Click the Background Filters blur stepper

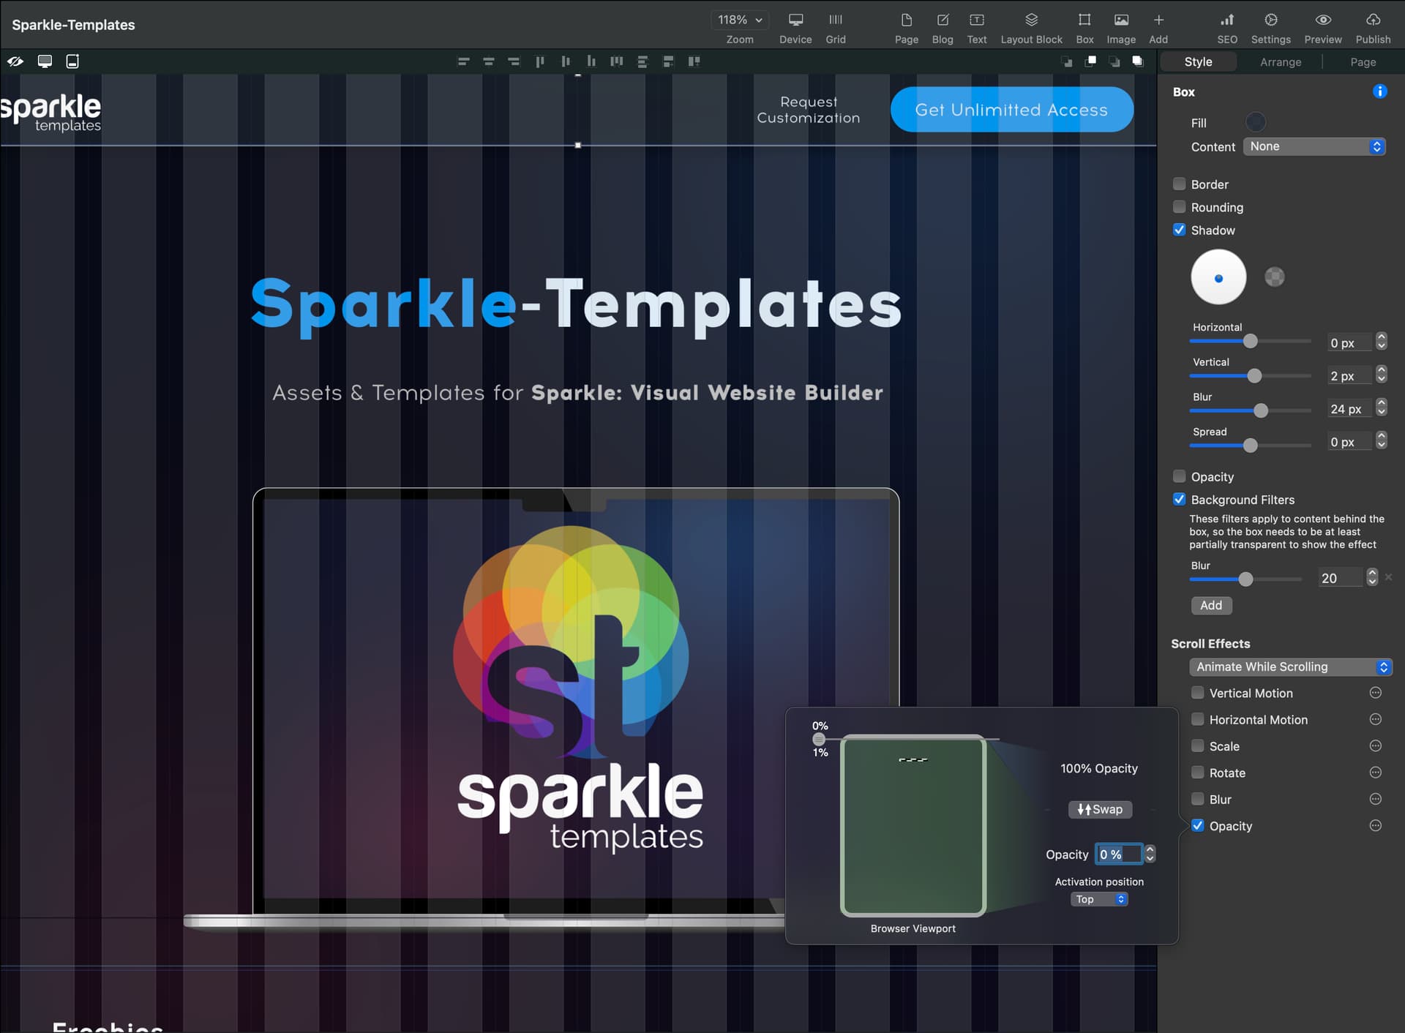tap(1372, 576)
